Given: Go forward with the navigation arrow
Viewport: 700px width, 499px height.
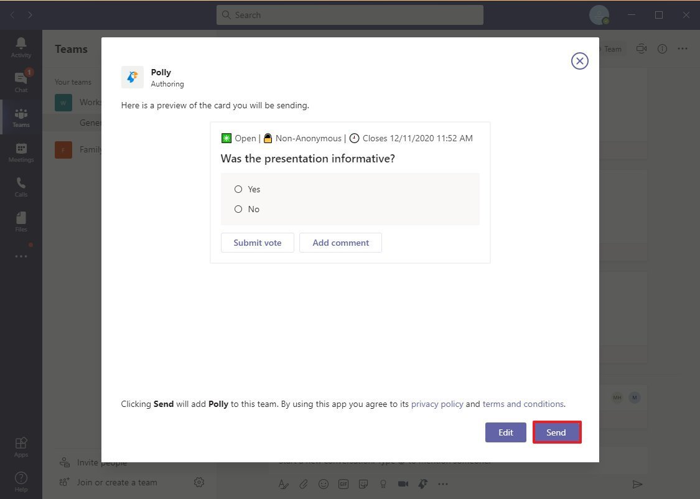Looking at the screenshot, I should click(x=29, y=15).
